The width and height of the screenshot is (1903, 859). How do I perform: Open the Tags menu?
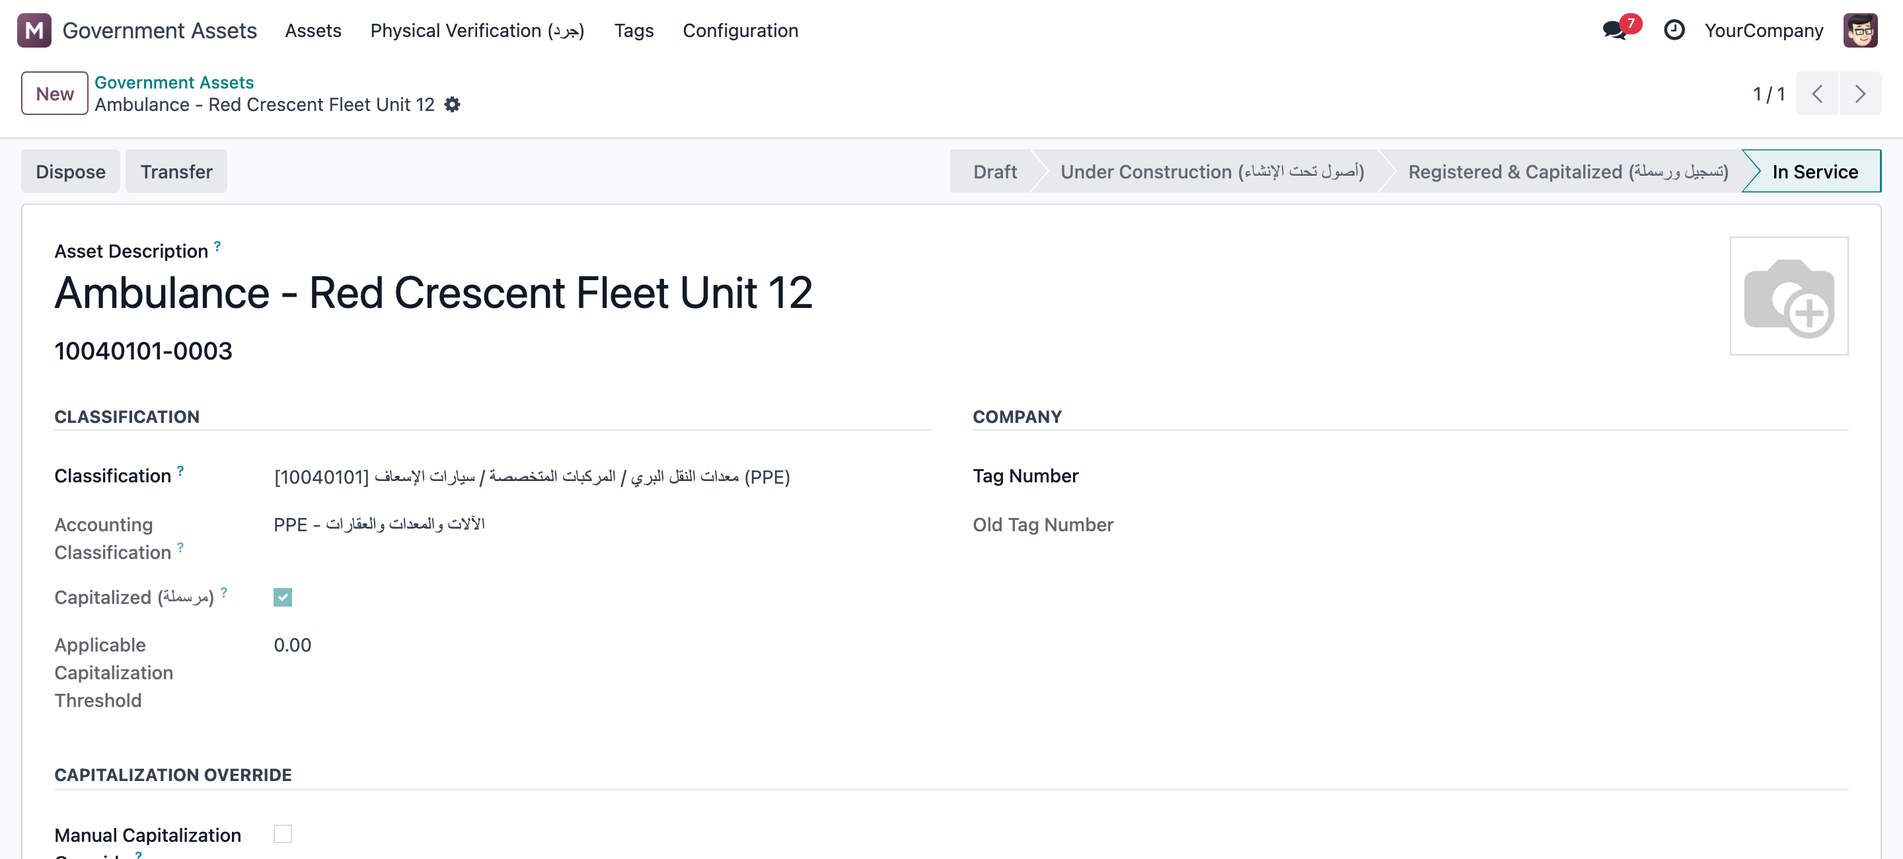click(x=633, y=30)
